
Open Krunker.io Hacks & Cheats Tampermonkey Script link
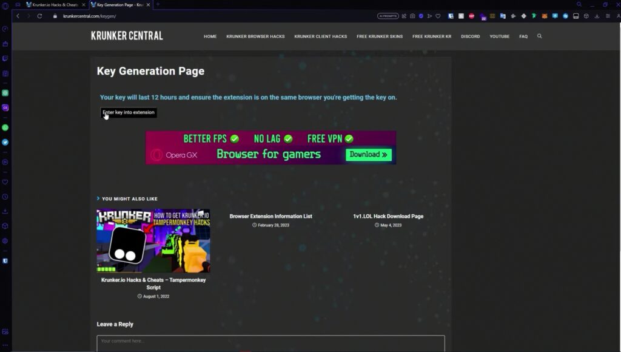pyautogui.click(x=153, y=283)
